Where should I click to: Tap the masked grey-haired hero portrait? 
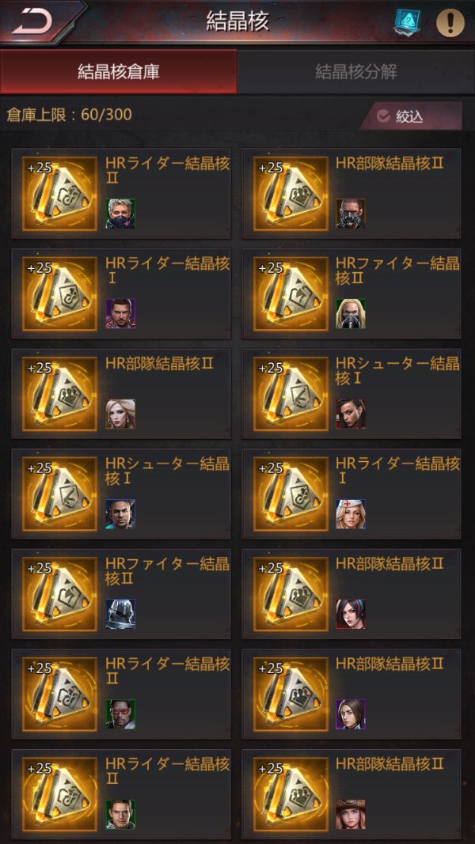(x=120, y=213)
